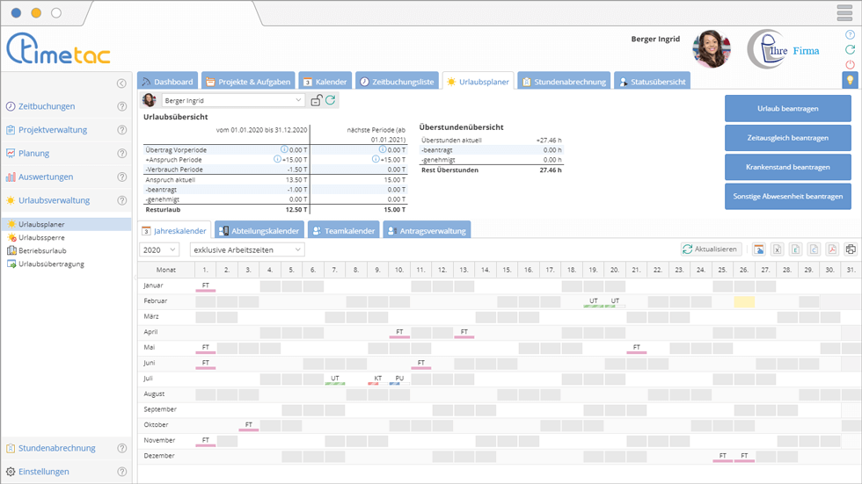Open the Teamkalender tab
This screenshot has height=484, width=862.
(343, 231)
